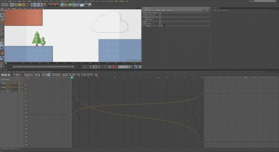Viewport: 279px width, 152px height.
Task: Click the Cube primitive icon
Action: (62, 5)
